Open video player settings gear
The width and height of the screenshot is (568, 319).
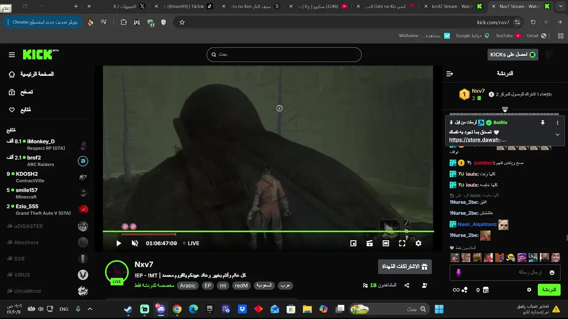pos(418,243)
